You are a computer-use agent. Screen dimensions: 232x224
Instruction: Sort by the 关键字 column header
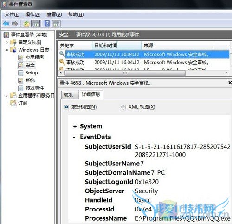[x=75, y=46]
